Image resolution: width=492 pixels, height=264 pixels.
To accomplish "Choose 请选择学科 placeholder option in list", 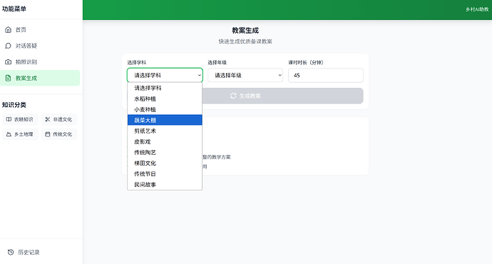I will 165,88.
